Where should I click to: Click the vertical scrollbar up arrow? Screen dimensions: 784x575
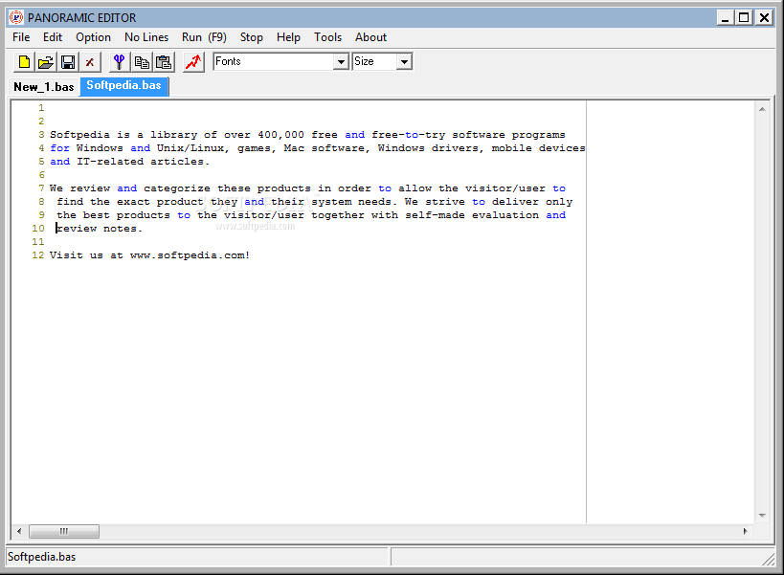762,109
